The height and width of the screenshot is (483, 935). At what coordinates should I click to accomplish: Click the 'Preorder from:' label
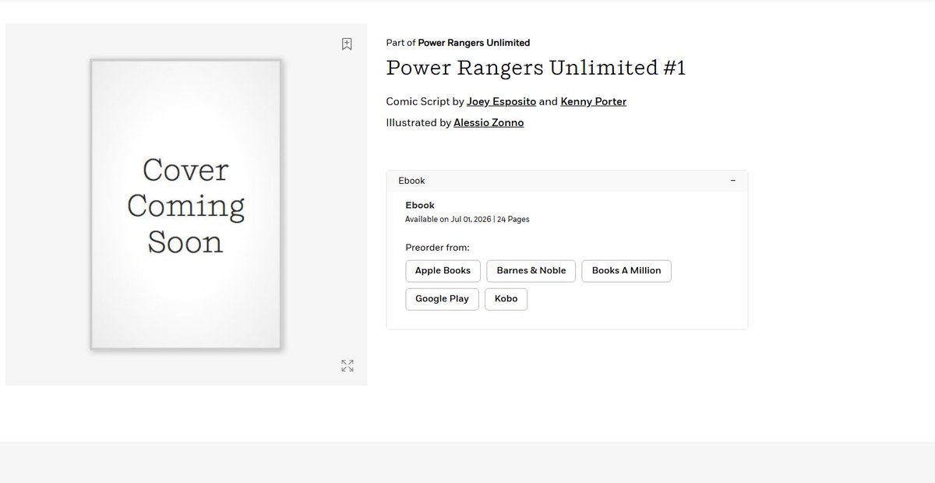pos(437,248)
